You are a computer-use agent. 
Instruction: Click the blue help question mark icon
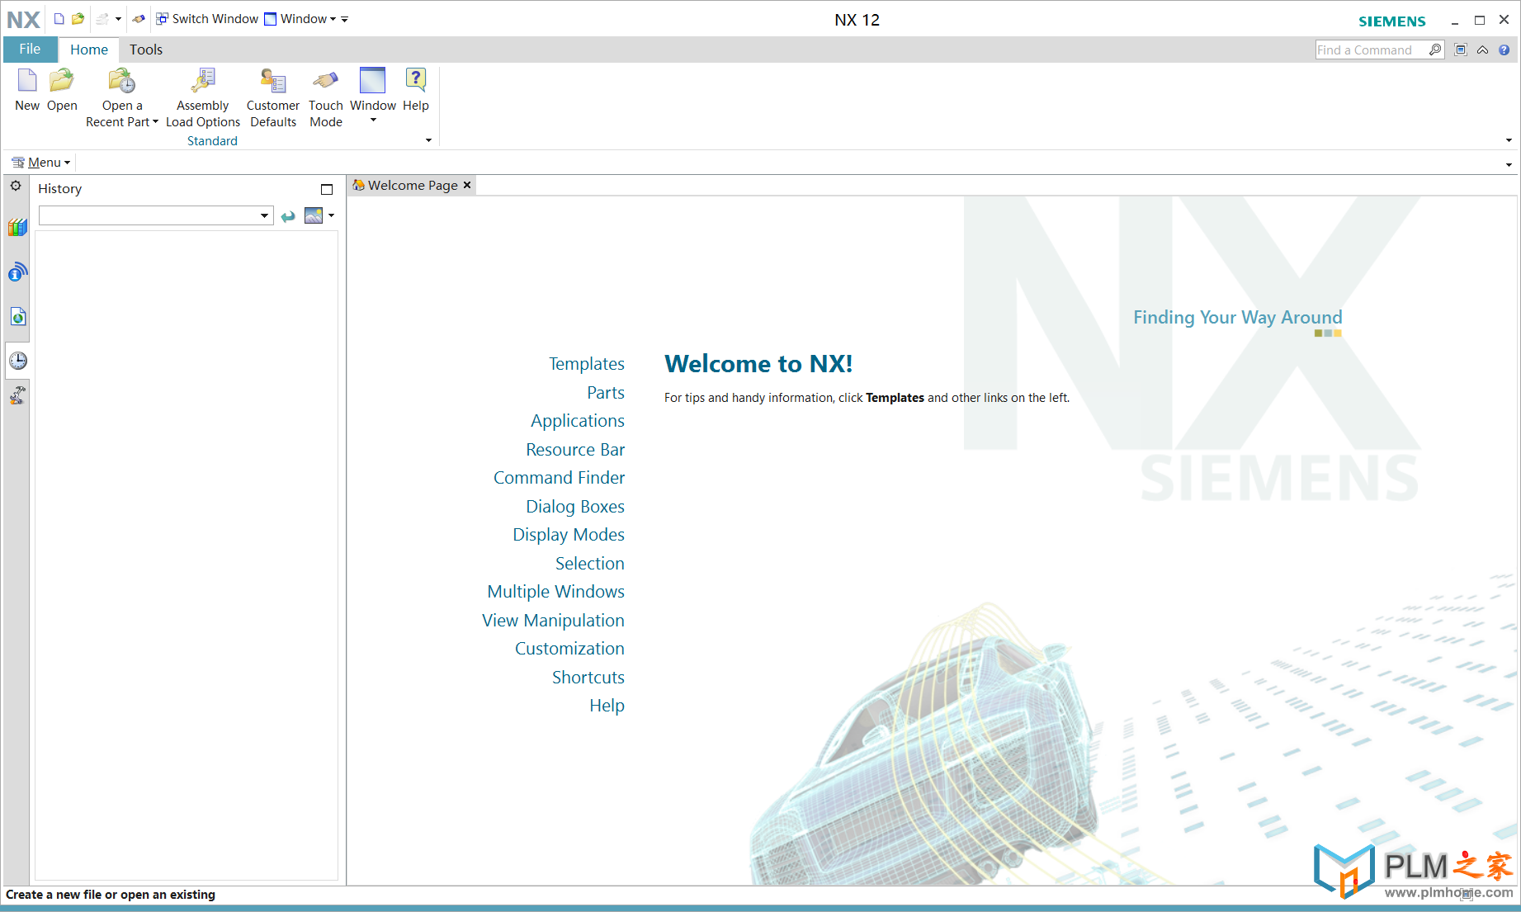point(1504,50)
